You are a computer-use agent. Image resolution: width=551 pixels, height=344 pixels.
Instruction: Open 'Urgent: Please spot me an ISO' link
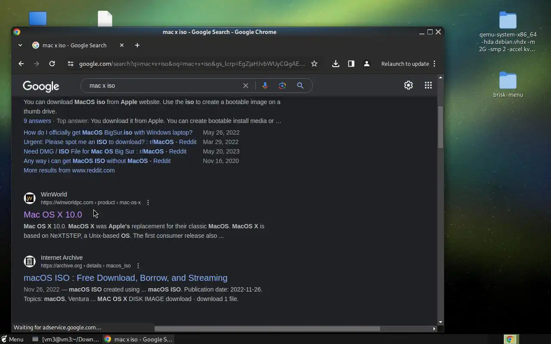[x=110, y=142]
